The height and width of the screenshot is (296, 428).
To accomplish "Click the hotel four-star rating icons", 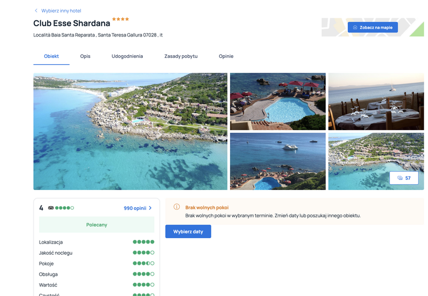I will 120,19.
